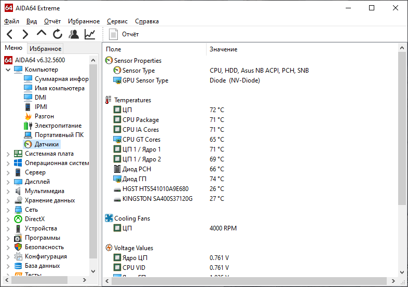Click the Системная плата motherboard icon
The image size is (408, 287).
[x=18, y=154]
